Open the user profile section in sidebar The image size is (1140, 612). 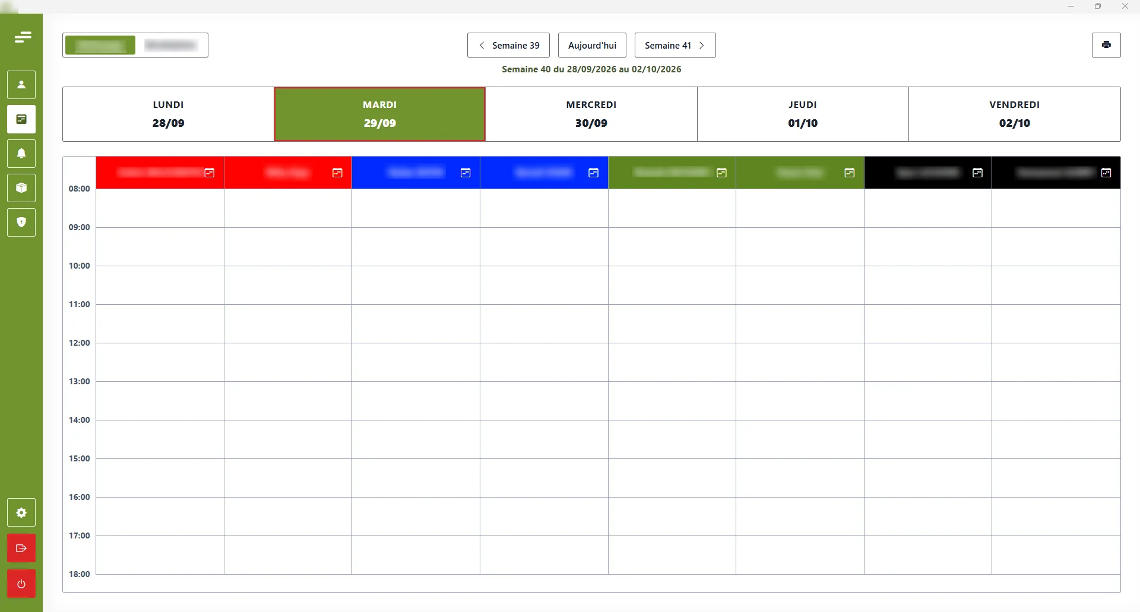coord(21,85)
